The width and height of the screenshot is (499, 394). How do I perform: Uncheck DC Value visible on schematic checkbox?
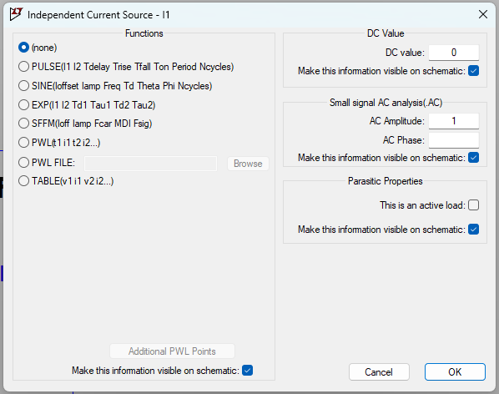click(x=473, y=71)
